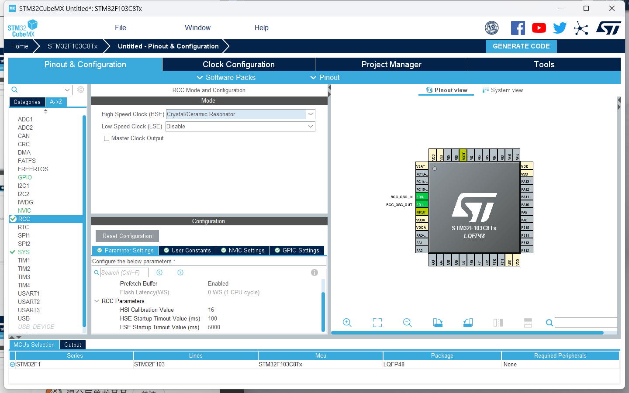
Task: Zoom in on the chip pinout
Action: 347,323
